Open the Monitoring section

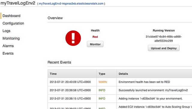pyautogui.click(x=11, y=39)
